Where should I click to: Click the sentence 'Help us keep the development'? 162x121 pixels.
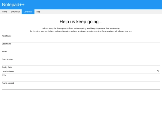(81, 28)
